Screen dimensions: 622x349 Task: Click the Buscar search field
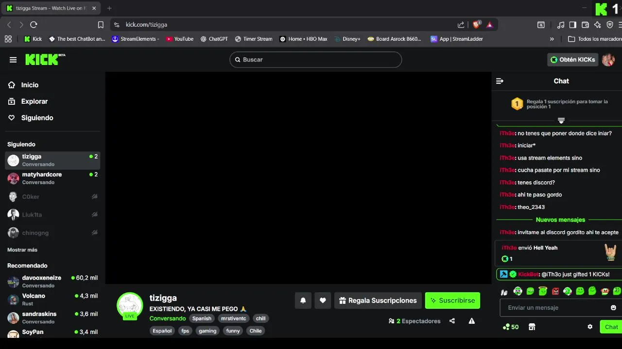pyautogui.click(x=316, y=60)
